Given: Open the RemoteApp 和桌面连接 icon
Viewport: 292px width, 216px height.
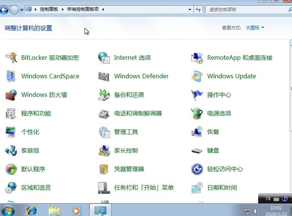Looking at the screenshot, I should (x=197, y=58).
